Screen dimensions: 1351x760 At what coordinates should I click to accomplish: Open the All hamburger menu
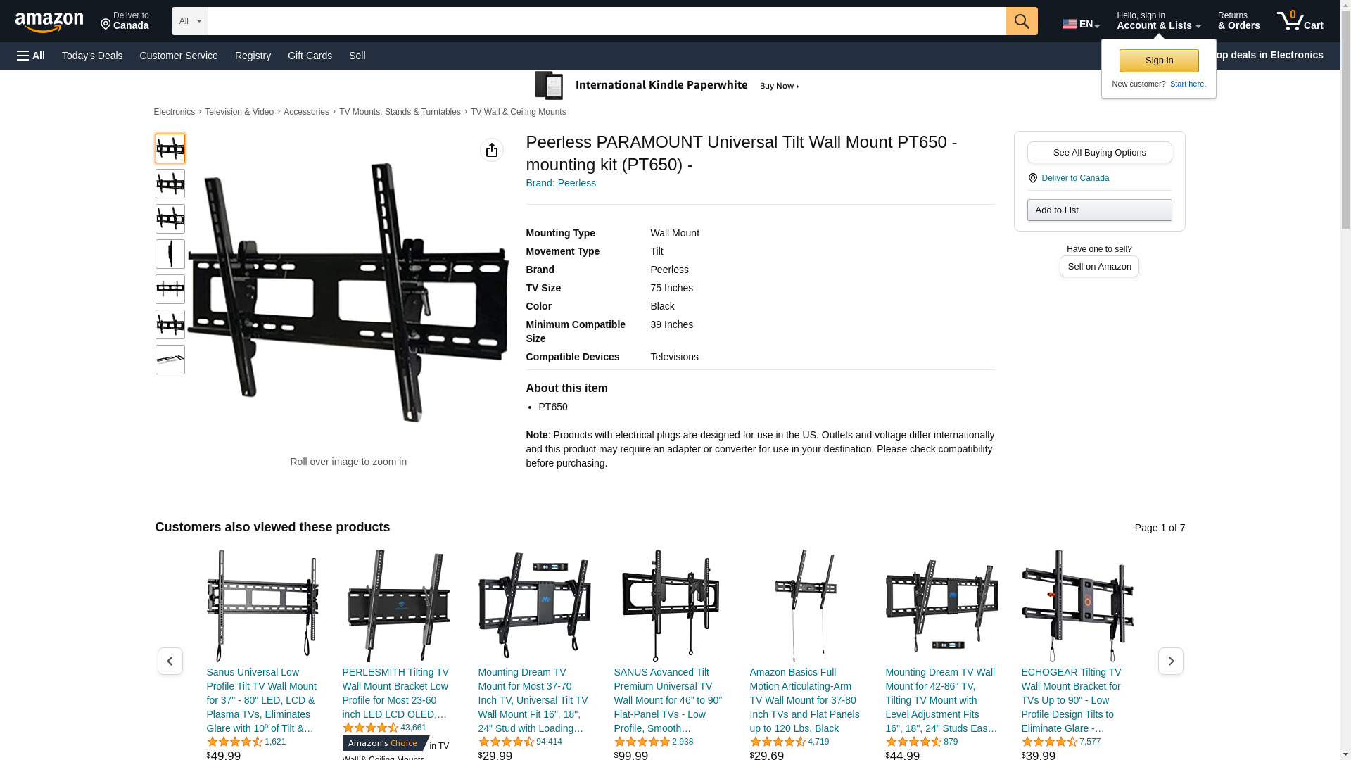pos(31,56)
